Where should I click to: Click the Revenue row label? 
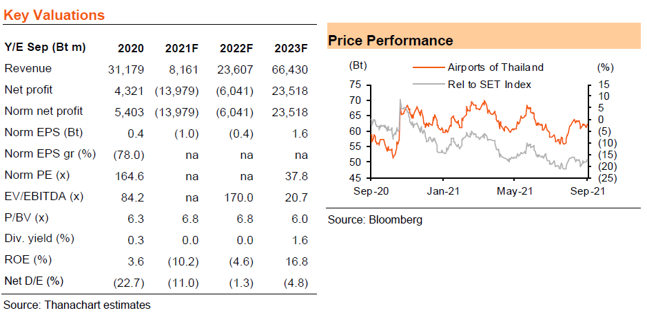28,68
